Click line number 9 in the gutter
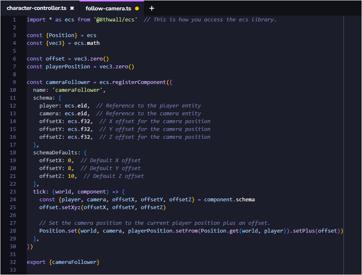 [14, 82]
